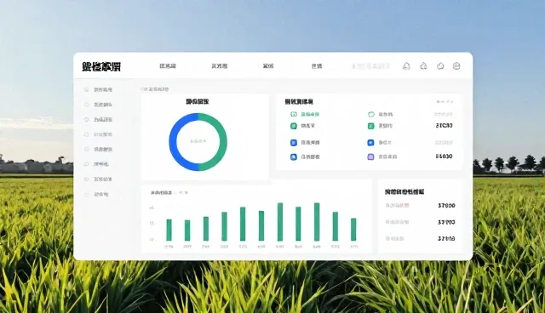Click the cloud icon beside the bell
545x313 pixels.
pyautogui.click(x=423, y=66)
